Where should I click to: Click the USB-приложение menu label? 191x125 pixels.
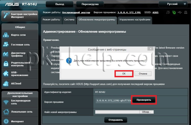[20, 74]
